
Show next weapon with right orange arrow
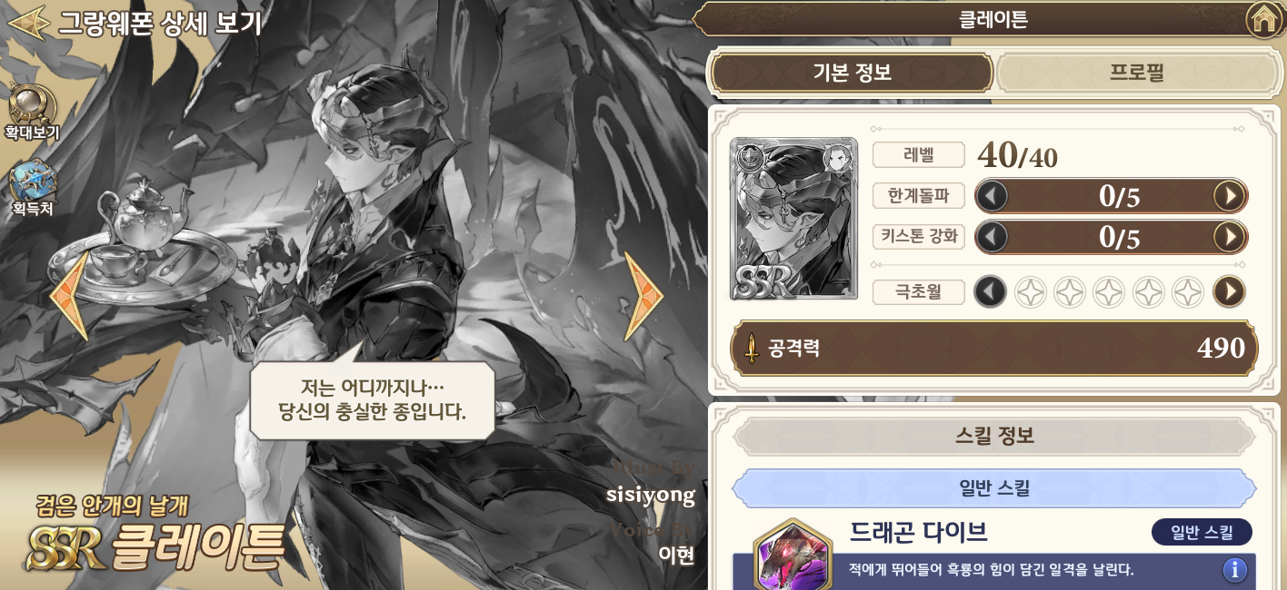(643, 296)
